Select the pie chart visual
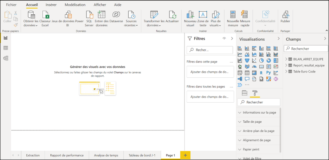This screenshot has width=329, height=160. [261, 60]
